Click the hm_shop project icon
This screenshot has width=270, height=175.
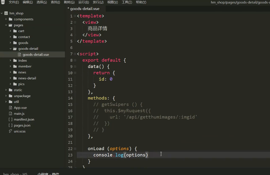(6, 13)
